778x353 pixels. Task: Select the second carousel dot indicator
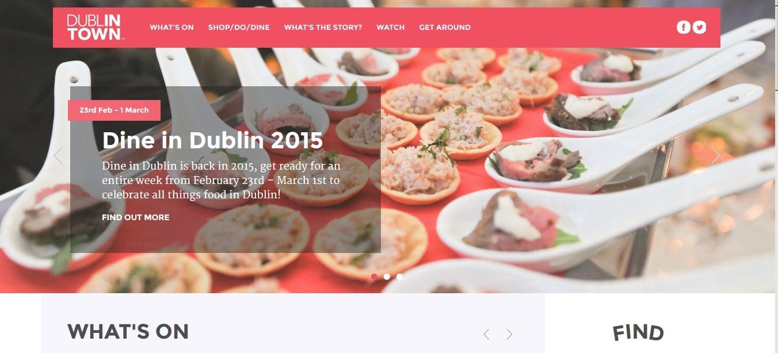(x=387, y=277)
